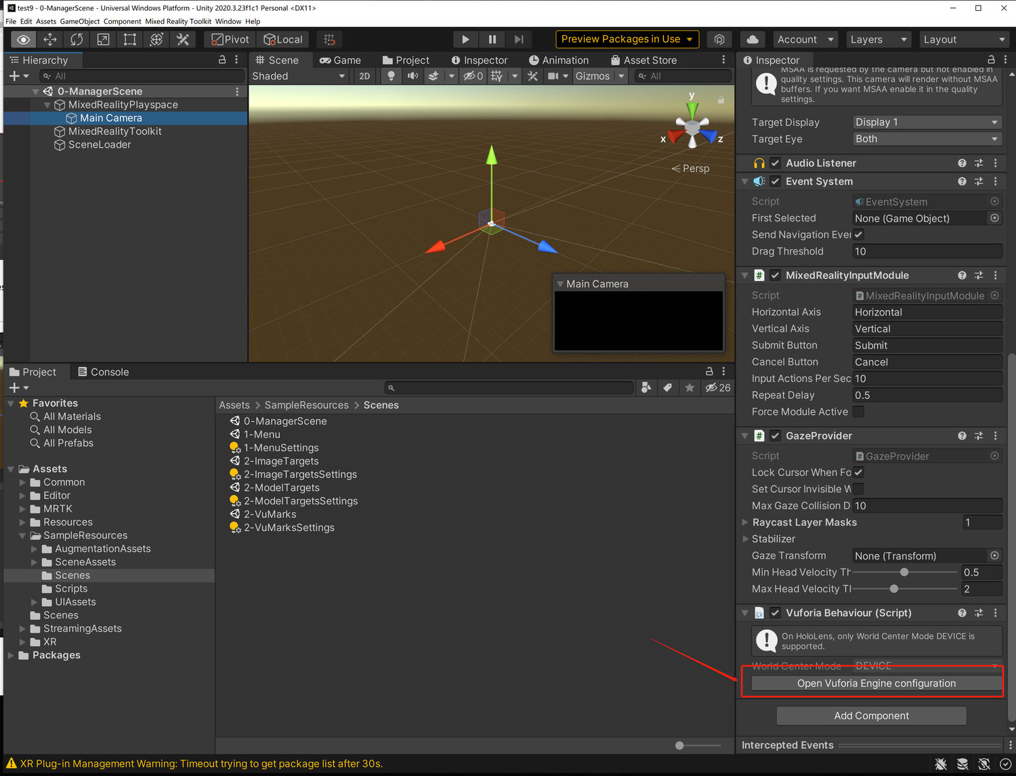
Task: Open Shaded draw mode dropdown
Action: tap(299, 76)
